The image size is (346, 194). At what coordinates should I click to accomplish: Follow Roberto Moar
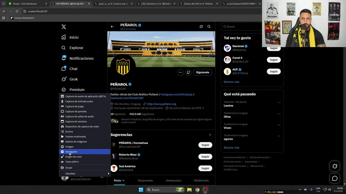(205, 157)
